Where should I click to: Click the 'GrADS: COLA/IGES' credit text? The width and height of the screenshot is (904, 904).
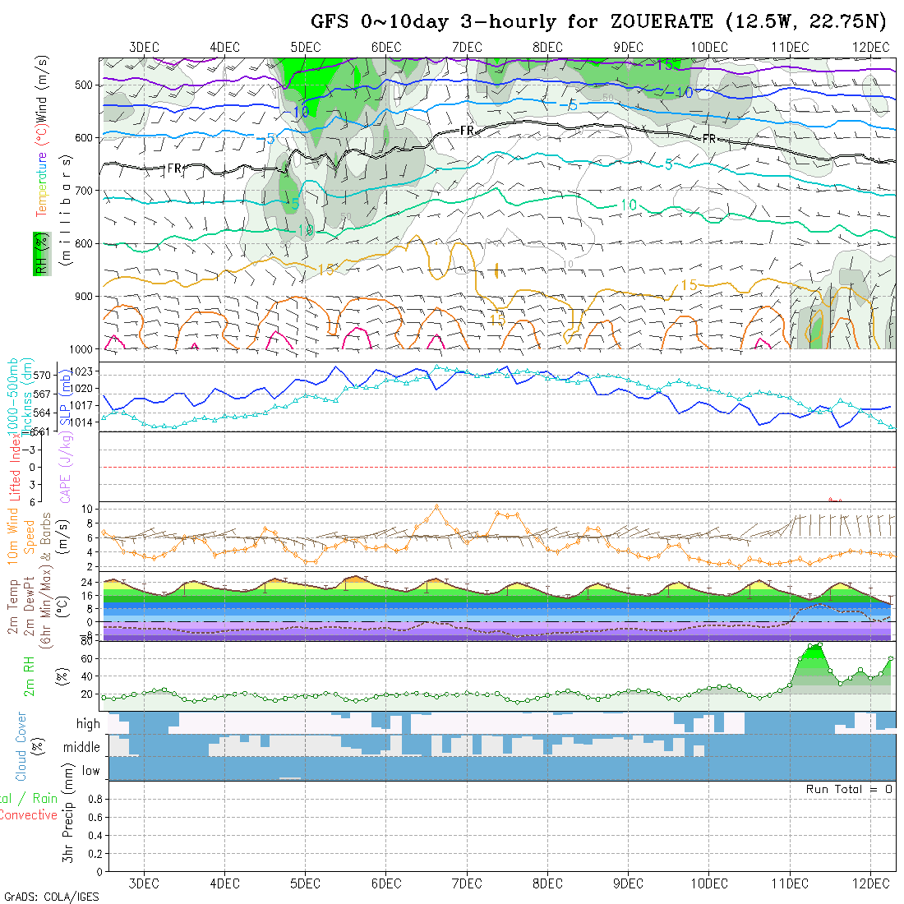pos(51,897)
